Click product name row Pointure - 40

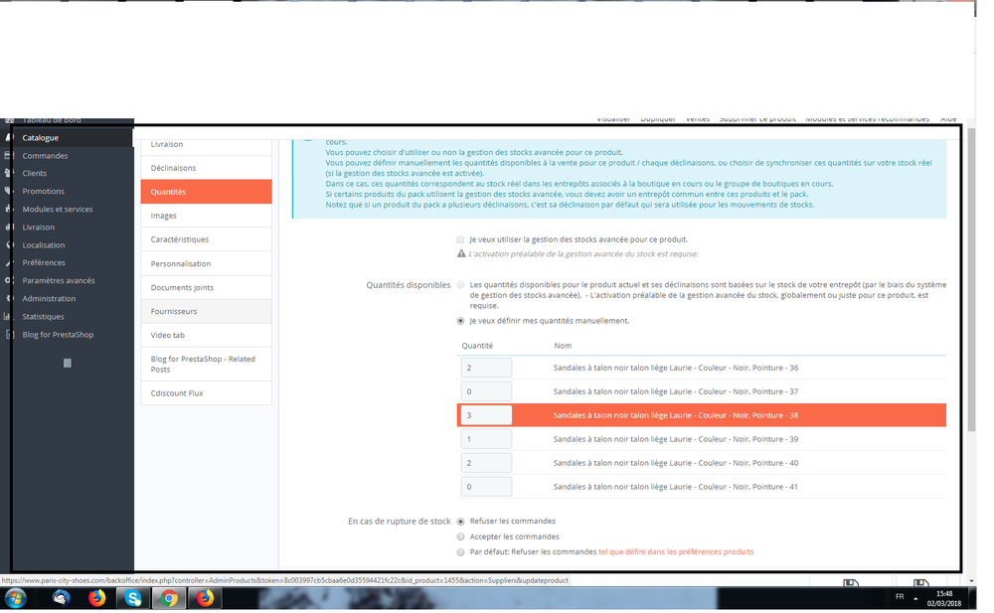[x=676, y=463]
